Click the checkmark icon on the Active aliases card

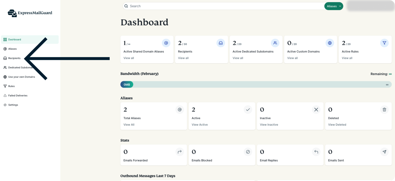click(x=248, y=110)
